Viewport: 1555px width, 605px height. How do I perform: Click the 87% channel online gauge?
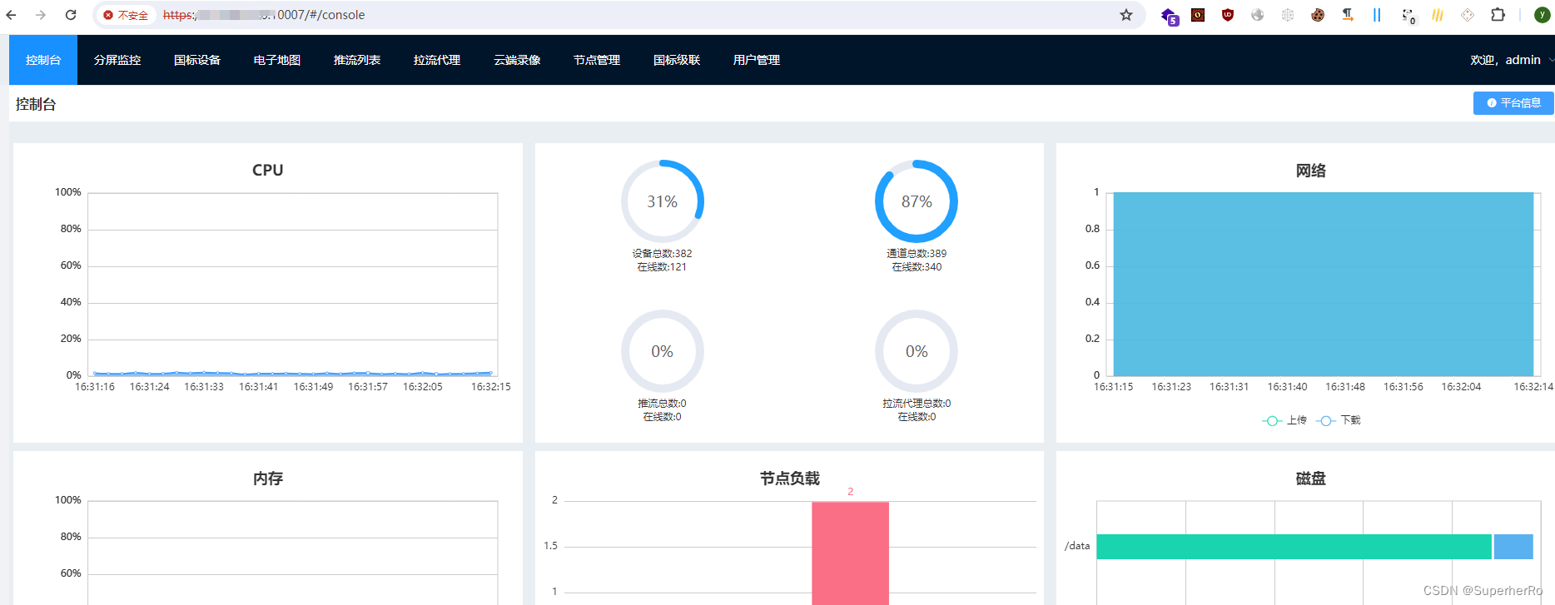(x=917, y=201)
